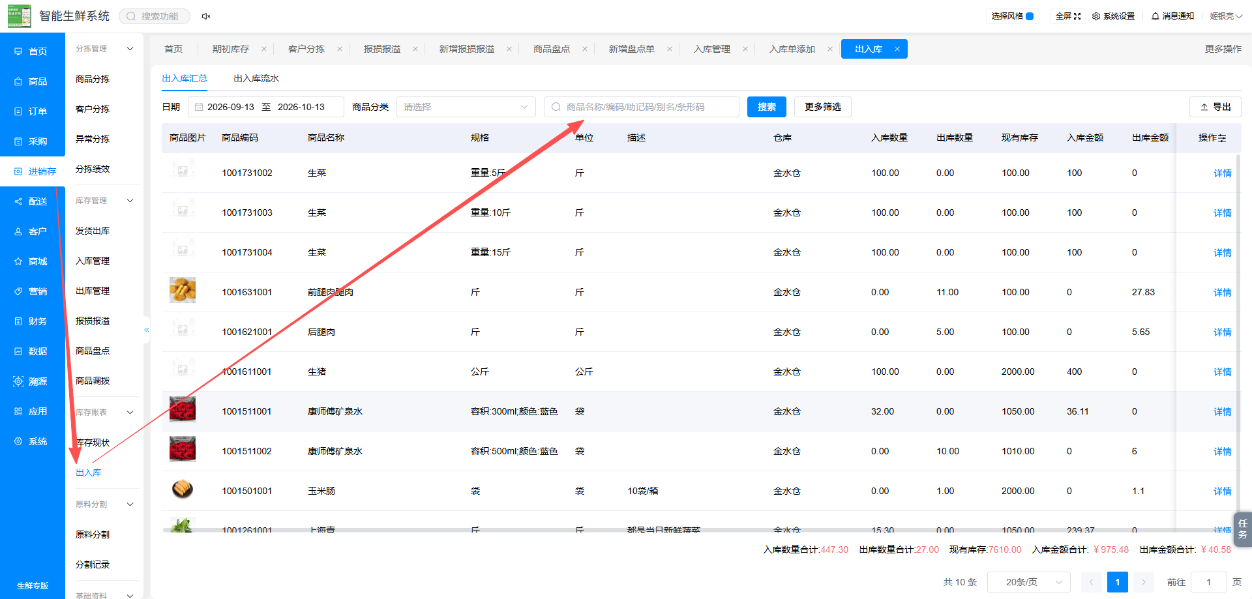This screenshot has width=1252, height=599.
Task: Go to the next page arrow
Action: pos(1143,582)
